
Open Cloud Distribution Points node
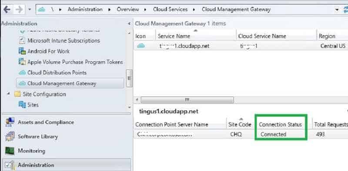(57, 73)
